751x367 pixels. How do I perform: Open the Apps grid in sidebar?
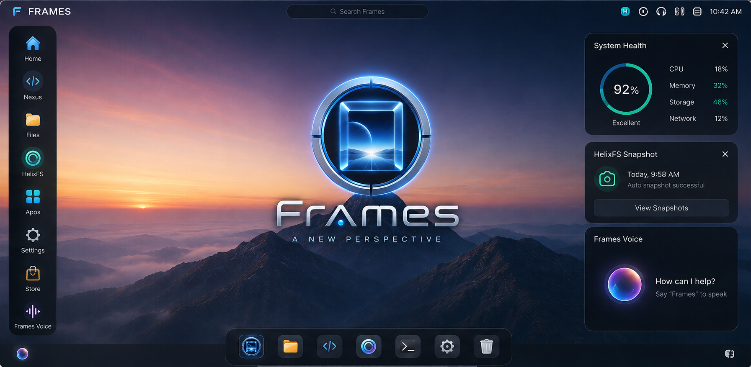click(33, 203)
